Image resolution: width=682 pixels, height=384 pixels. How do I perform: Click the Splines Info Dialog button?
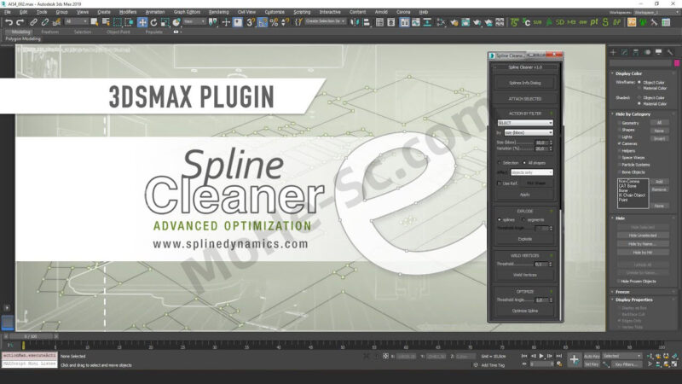pos(525,83)
